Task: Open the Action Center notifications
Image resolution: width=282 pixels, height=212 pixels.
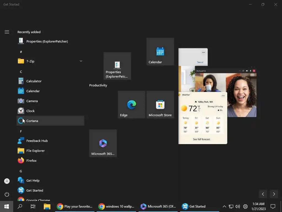Action: (273, 206)
